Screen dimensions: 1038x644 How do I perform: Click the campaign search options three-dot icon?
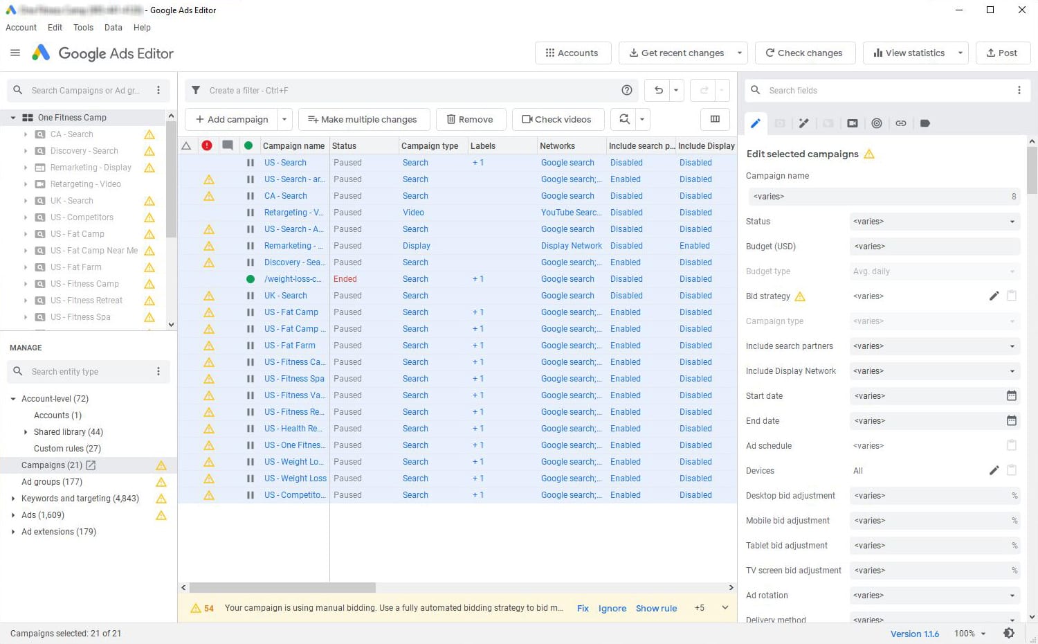tap(158, 90)
